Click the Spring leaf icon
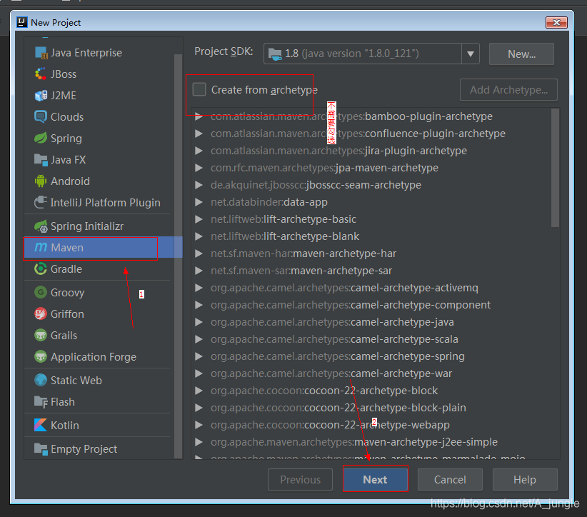Screen dimensions: 587x517 click(41, 138)
